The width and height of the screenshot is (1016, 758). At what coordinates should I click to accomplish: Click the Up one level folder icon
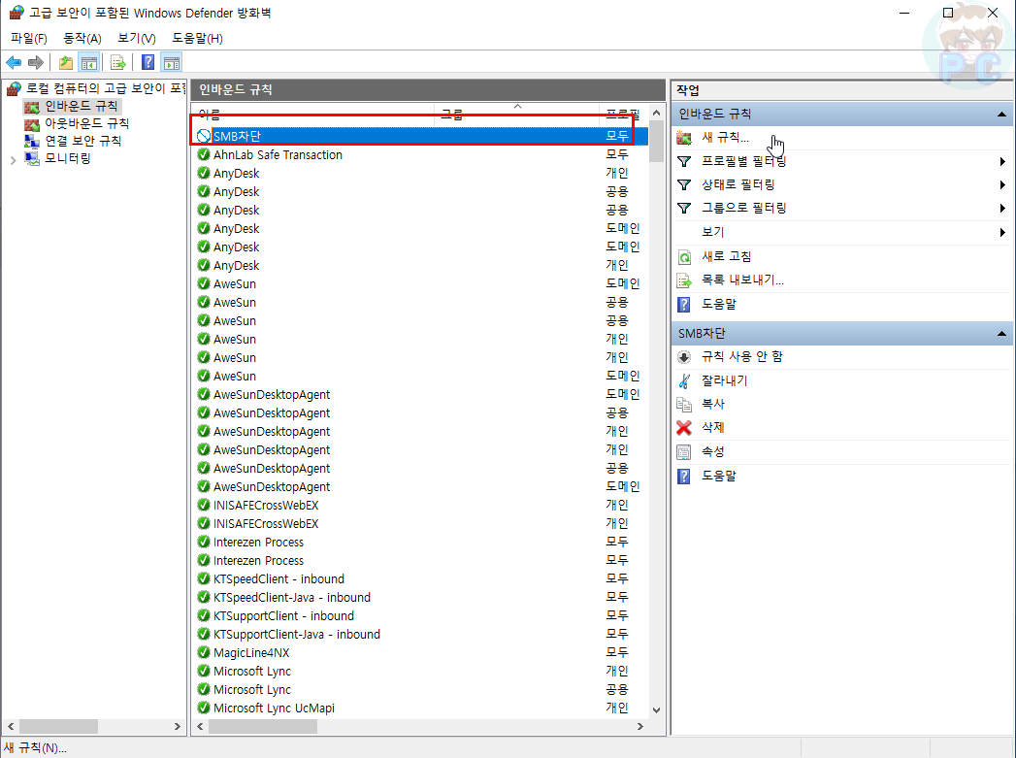click(x=65, y=63)
